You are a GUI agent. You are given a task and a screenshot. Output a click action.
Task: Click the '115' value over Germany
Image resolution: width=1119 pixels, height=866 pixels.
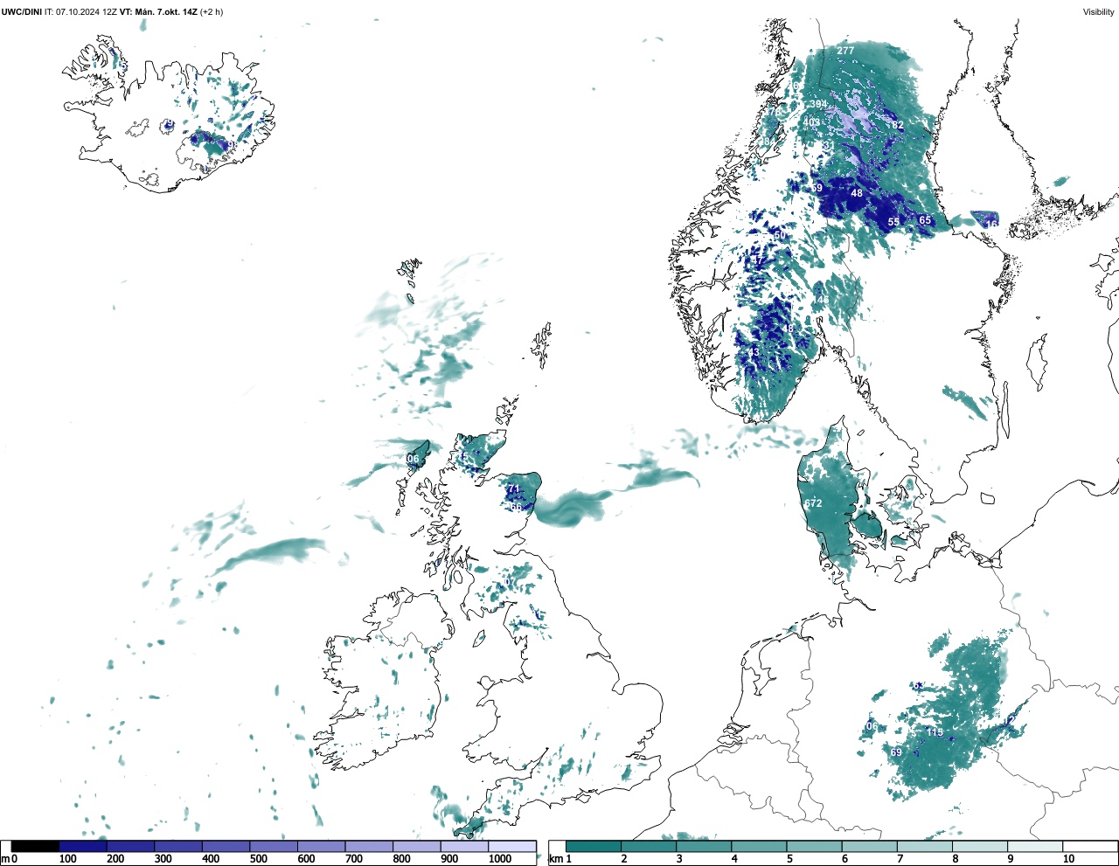click(x=935, y=732)
